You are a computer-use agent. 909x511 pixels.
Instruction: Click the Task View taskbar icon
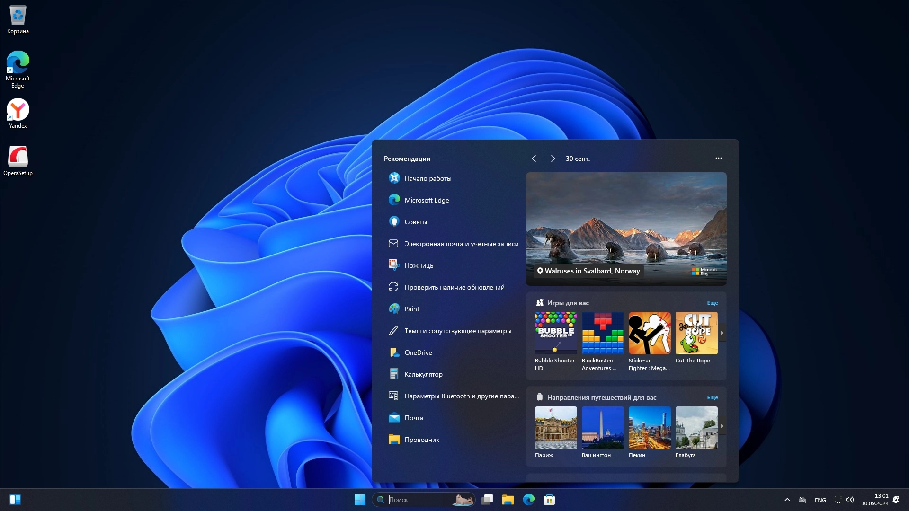(x=487, y=500)
